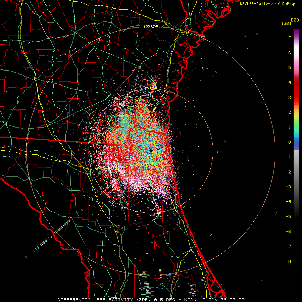
Task: Click the -6 value on the dB scale
Action: coord(288,232)
